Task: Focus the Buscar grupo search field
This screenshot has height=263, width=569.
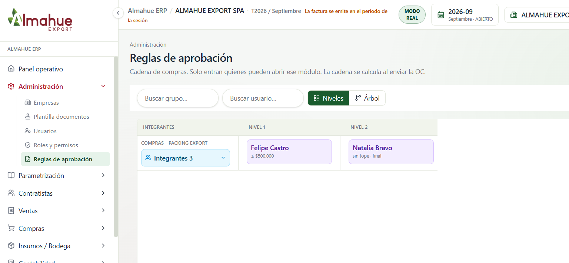Action: click(x=178, y=98)
